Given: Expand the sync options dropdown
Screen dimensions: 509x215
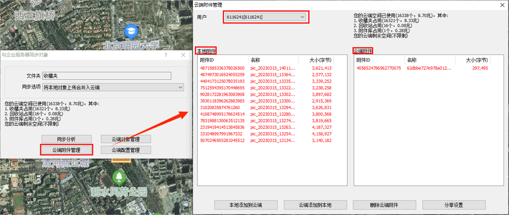Looking at the screenshot, I should pos(180,87).
